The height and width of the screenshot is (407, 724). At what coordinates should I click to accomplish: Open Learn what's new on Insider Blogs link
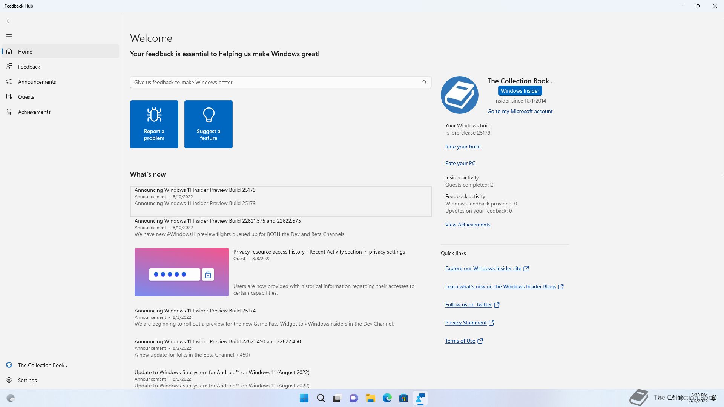(500, 286)
